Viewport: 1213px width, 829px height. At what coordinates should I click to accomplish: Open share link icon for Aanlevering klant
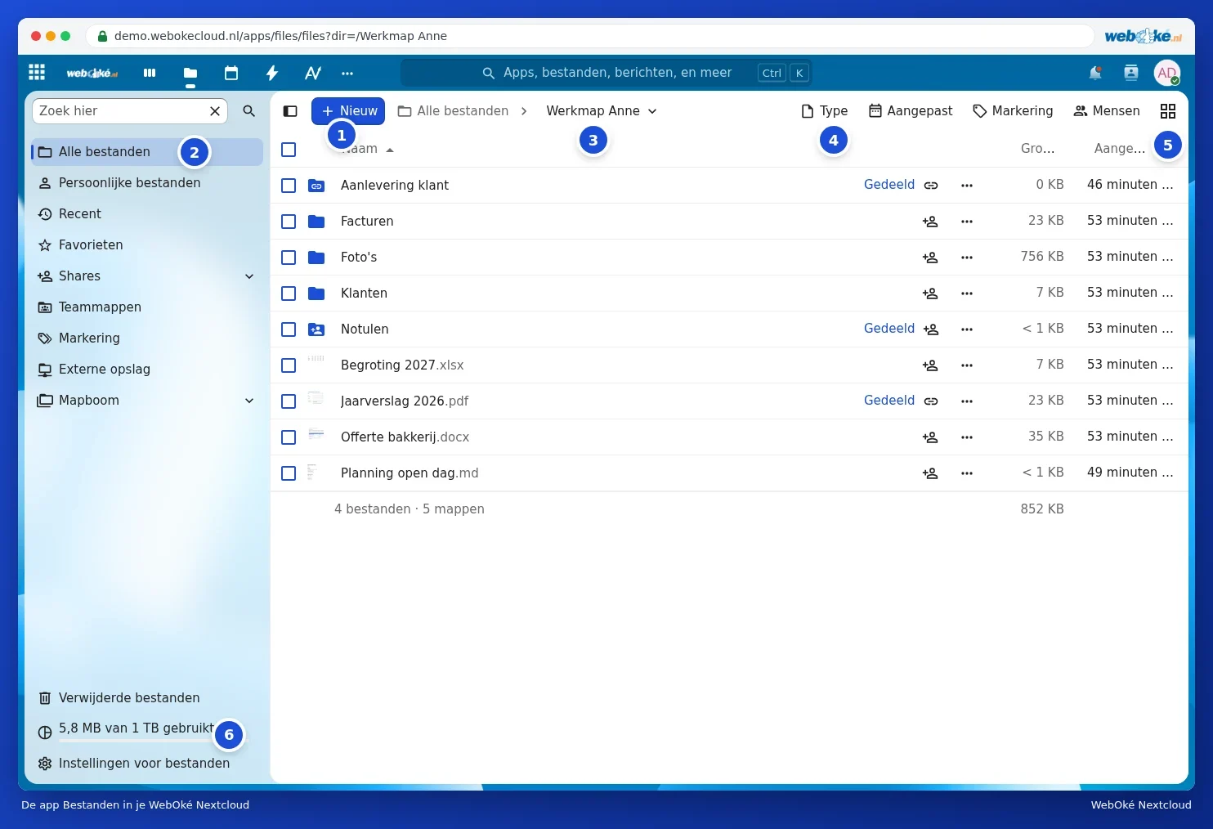point(931,186)
